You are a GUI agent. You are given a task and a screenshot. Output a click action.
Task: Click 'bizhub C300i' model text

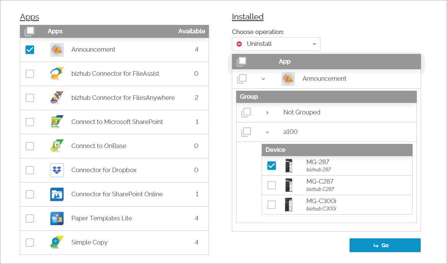pyautogui.click(x=321, y=209)
